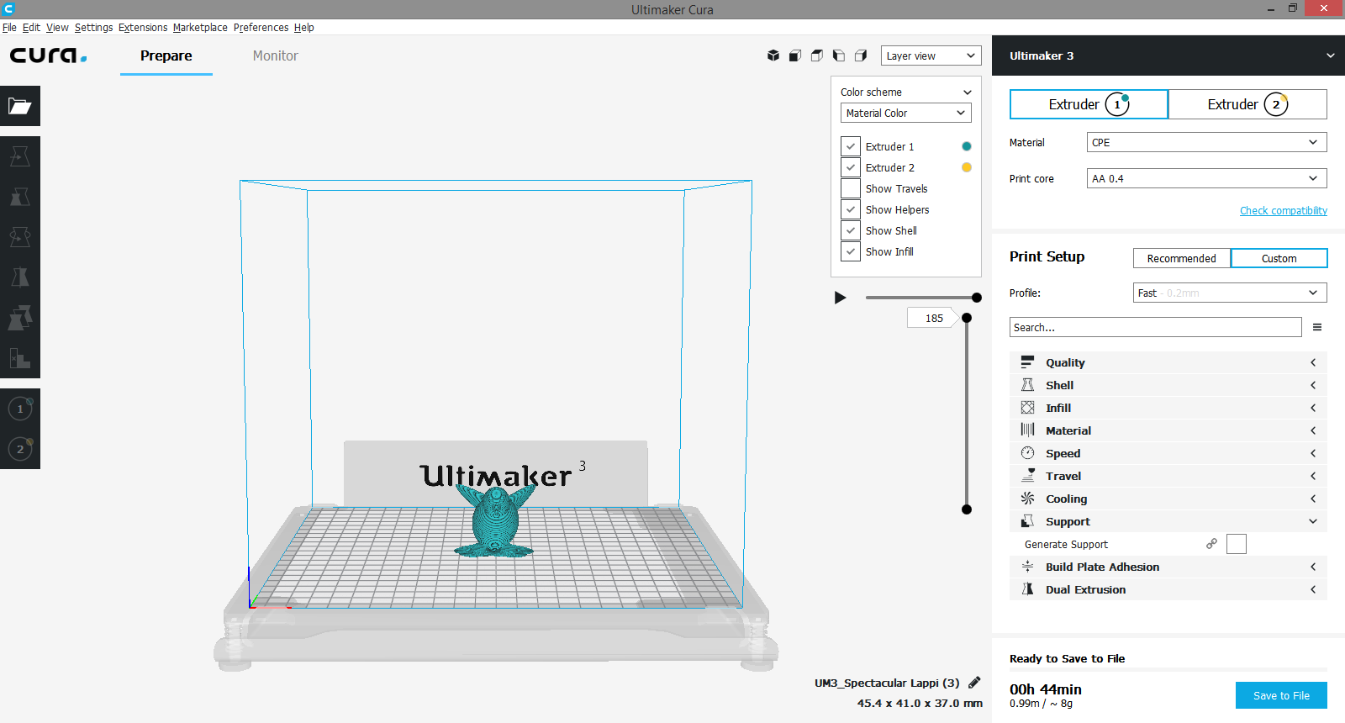
Task: Toggle Show Helpers checkbox
Action: click(x=851, y=209)
